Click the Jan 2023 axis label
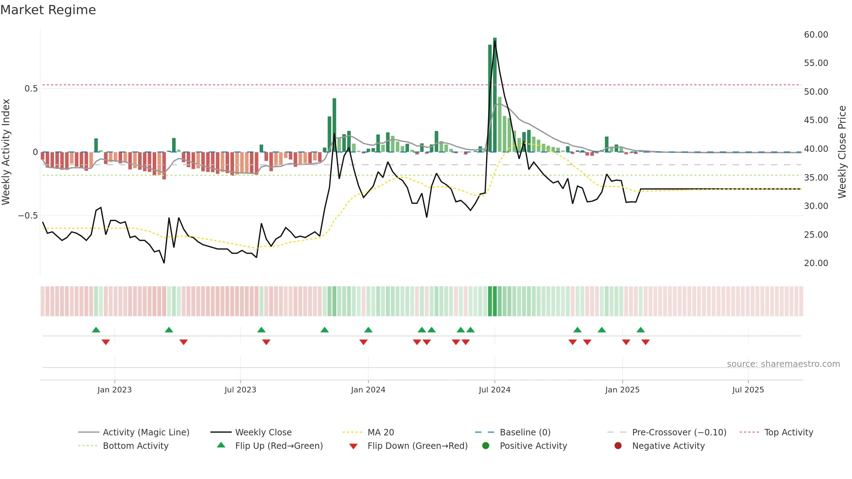Viewport: 852px width, 479px height. point(115,390)
